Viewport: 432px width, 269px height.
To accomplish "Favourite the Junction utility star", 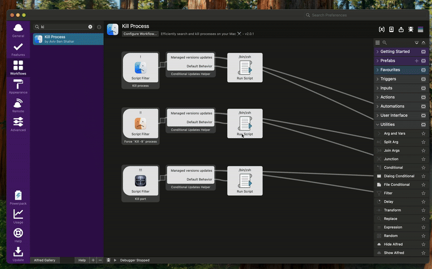I will (x=423, y=159).
